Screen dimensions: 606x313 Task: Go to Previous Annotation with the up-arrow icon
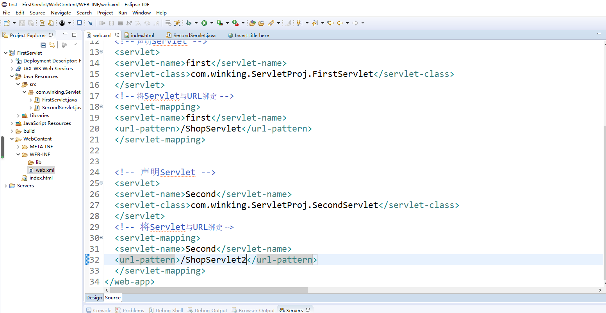pos(315,23)
